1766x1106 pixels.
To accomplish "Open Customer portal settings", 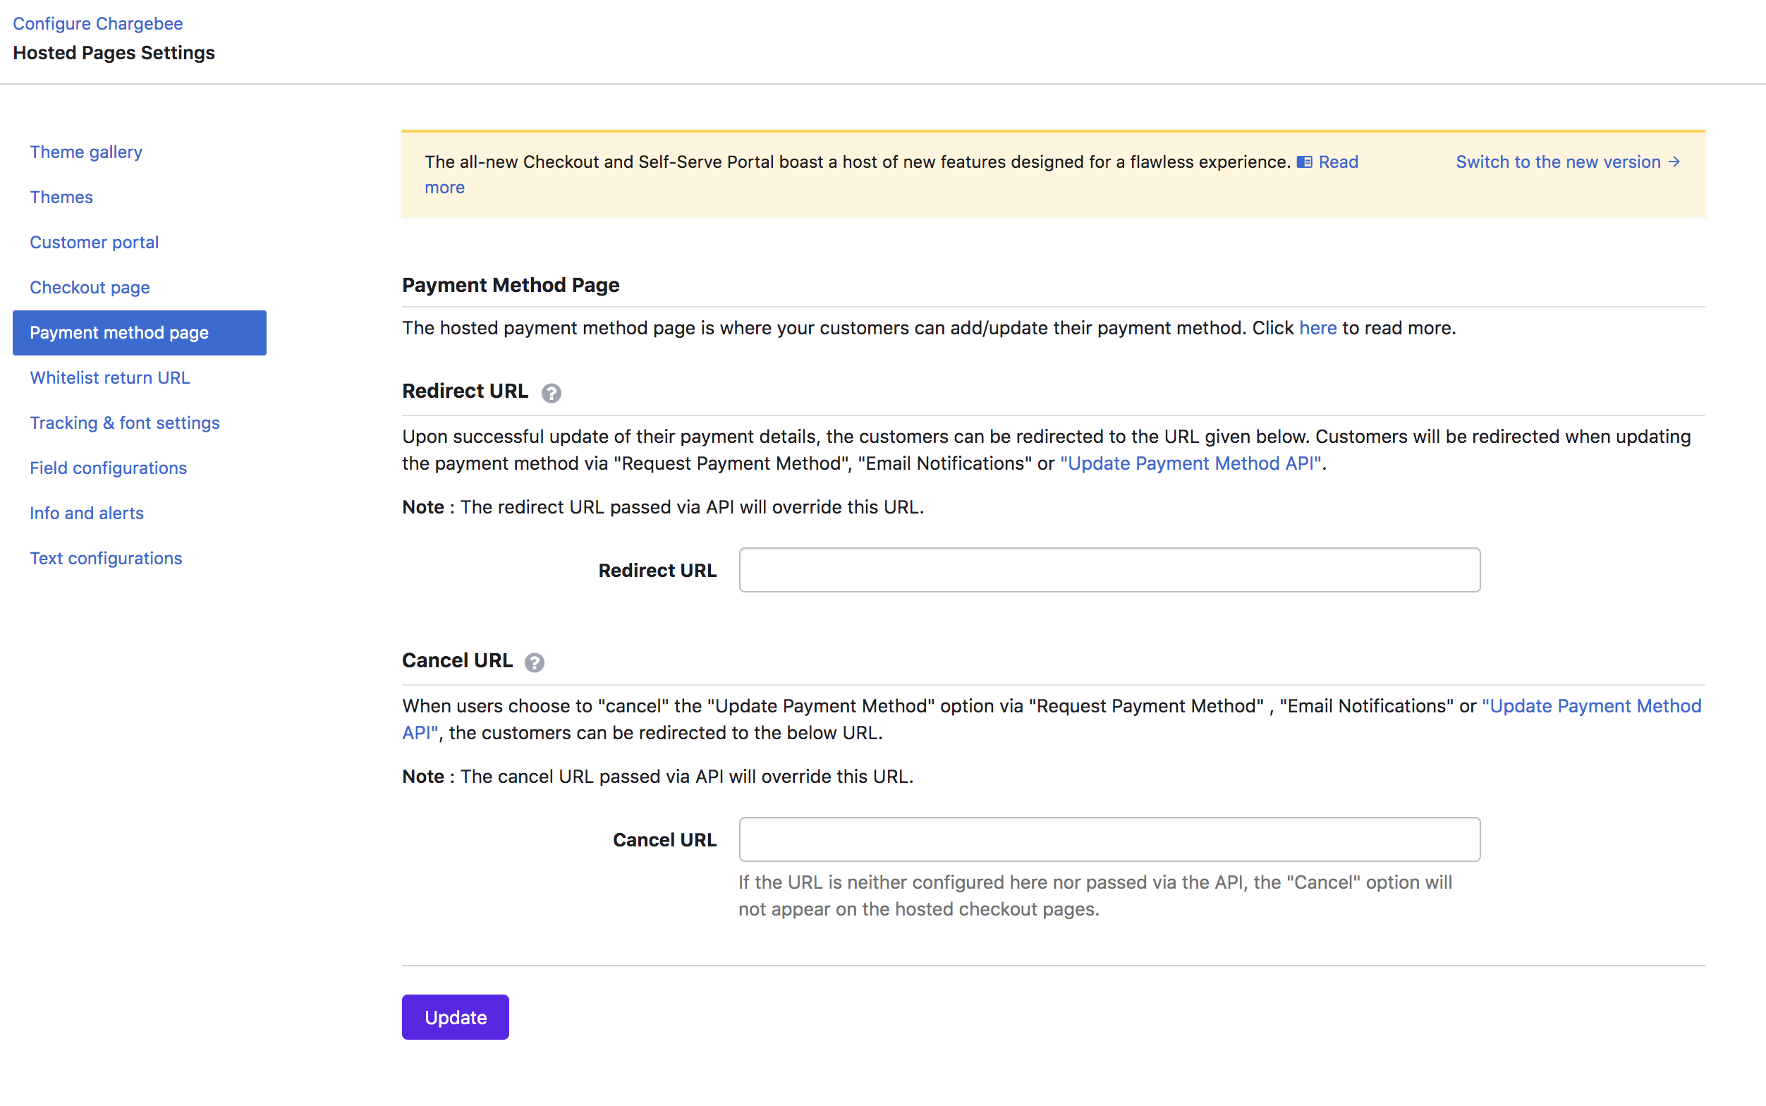I will [x=94, y=242].
